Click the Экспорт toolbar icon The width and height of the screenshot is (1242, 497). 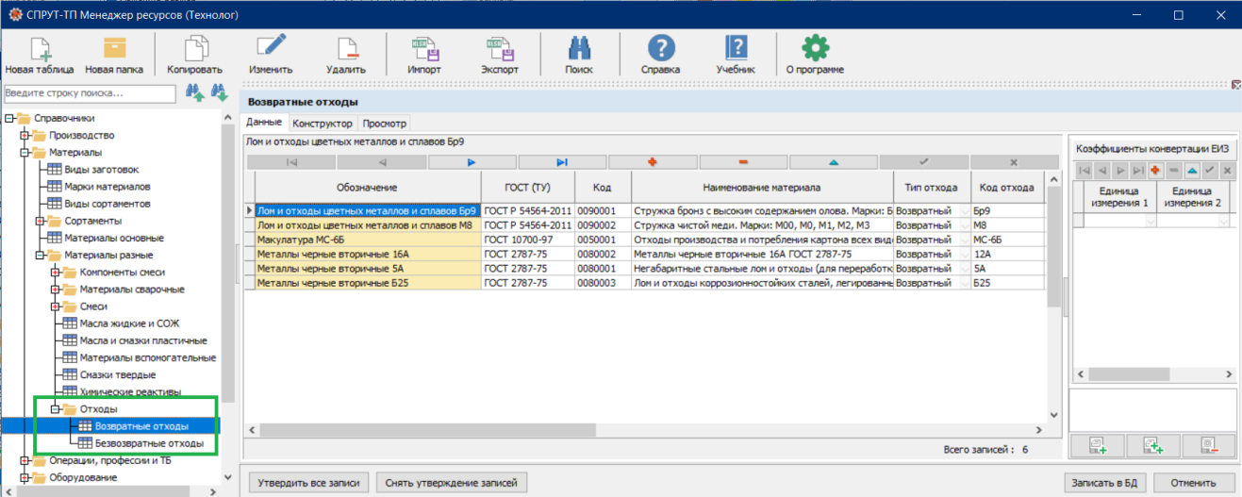tap(499, 49)
